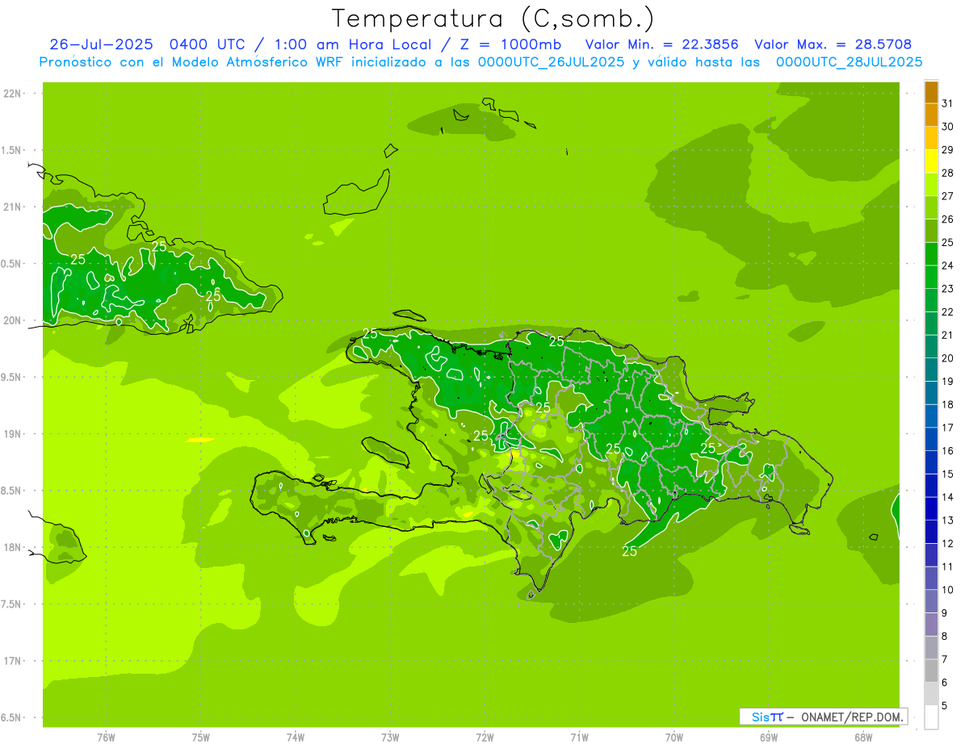Click the "5" value on the color scale

[944, 705]
